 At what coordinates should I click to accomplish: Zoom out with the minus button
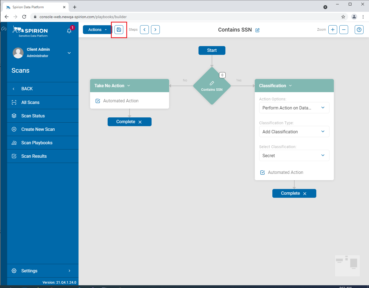click(344, 30)
